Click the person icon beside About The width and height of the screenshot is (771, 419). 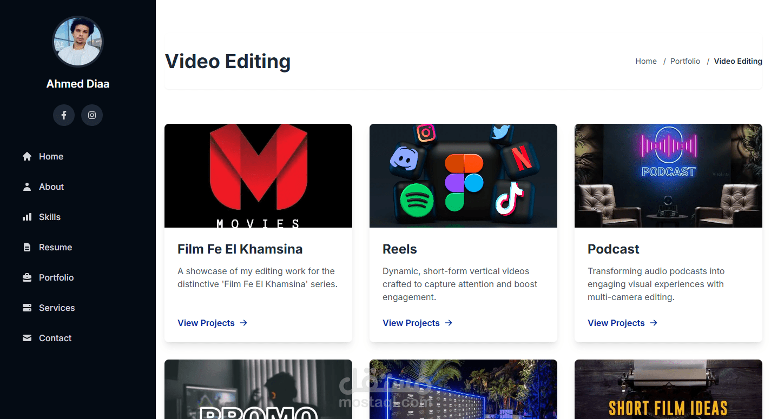click(x=27, y=187)
